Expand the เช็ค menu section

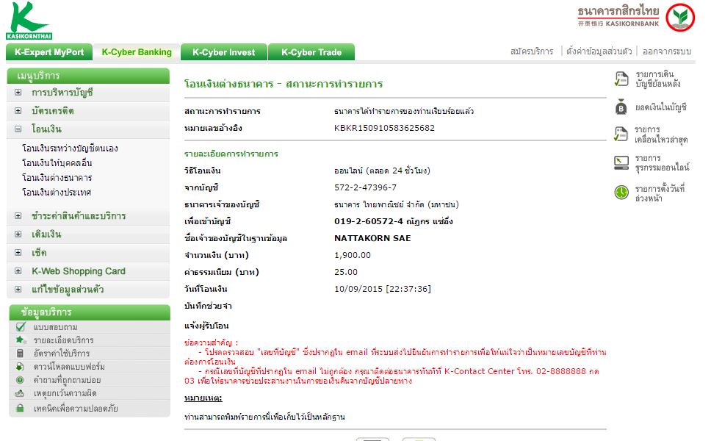(18, 253)
